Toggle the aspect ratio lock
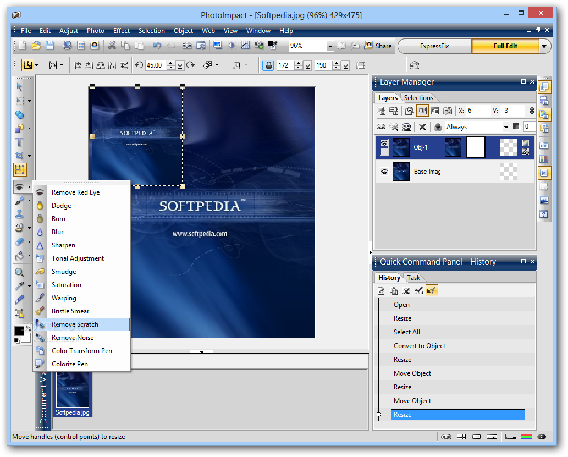 click(x=268, y=65)
